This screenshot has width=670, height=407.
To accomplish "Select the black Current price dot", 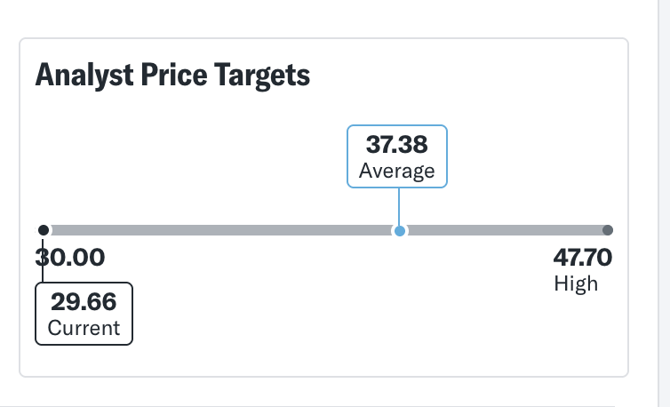I will (x=44, y=230).
